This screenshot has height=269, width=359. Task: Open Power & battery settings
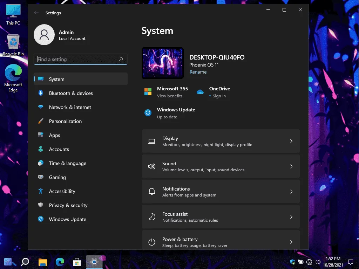click(x=221, y=240)
